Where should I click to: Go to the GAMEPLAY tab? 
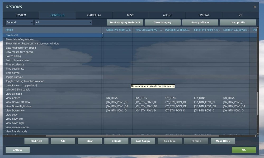click(94, 15)
